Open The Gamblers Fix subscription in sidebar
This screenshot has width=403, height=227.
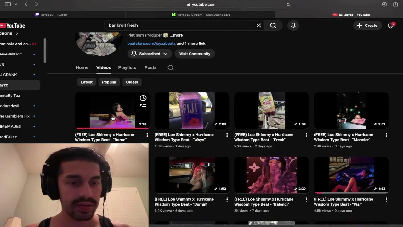click(x=18, y=116)
